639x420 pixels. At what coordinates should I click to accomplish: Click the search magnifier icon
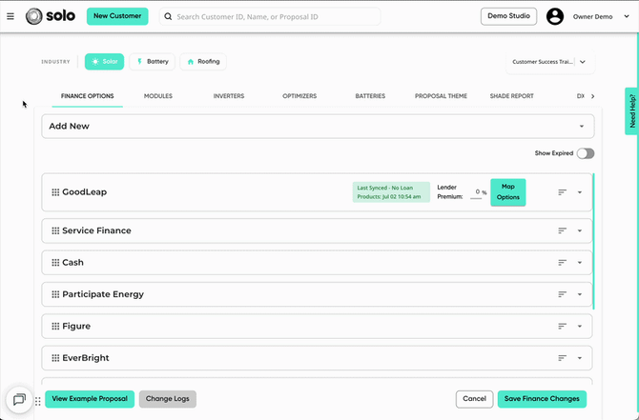[x=168, y=17]
